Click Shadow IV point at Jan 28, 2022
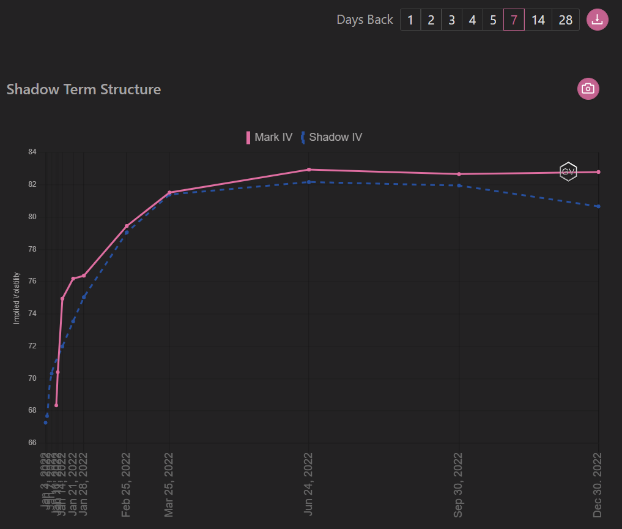The image size is (622, 529). coord(84,297)
